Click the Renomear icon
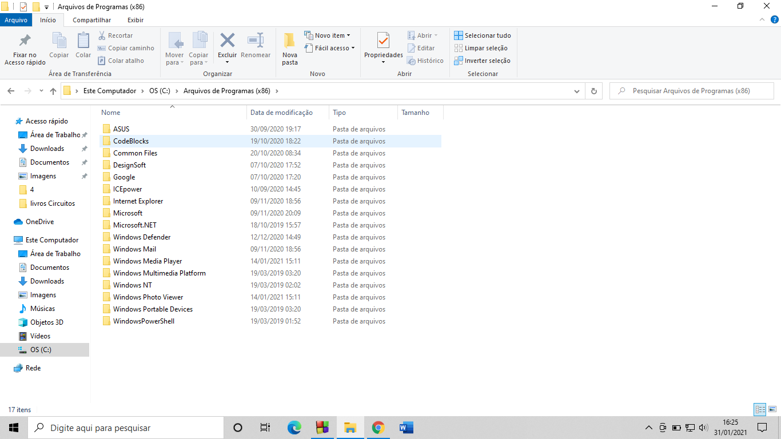 pyautogui.click(x=256, y=40)
